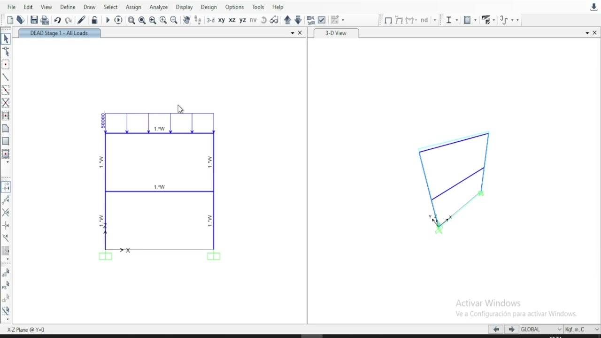Select the Pan hand tool

coord(186,20)
